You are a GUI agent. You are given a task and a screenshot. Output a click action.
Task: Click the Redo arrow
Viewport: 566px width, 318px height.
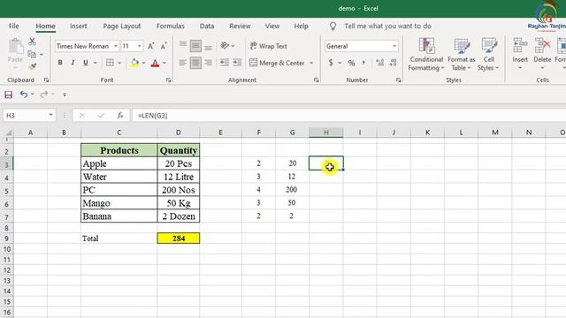pos(44,95)
